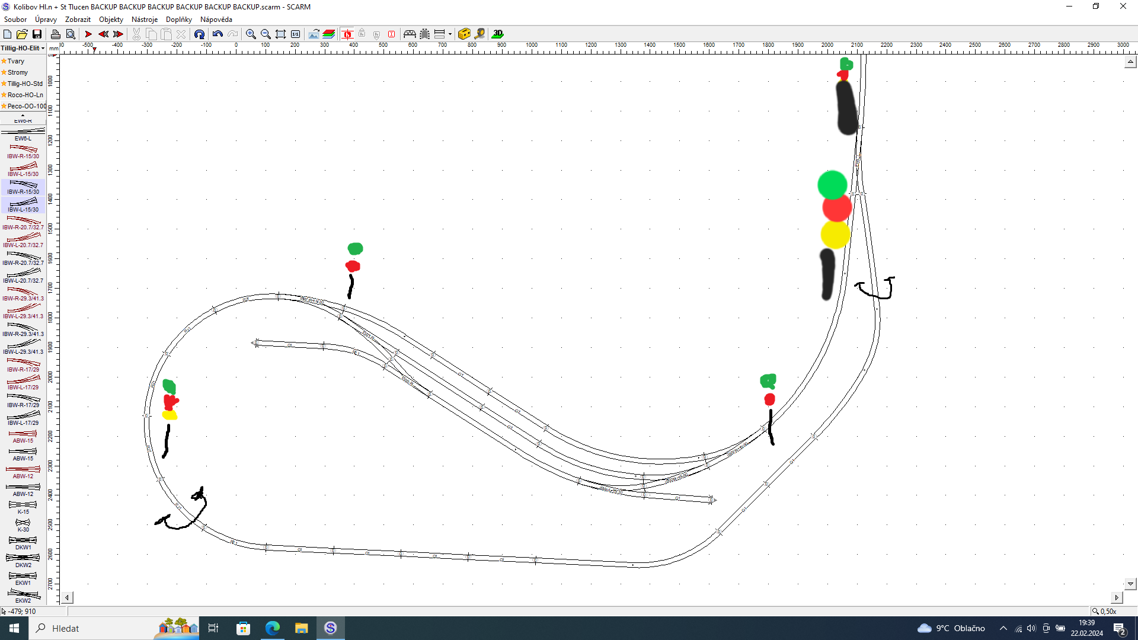Expand hidden system tray icons chevron
Image resolution: width=1138 pixels, height=640 pixels.
tap(1003, 629)
